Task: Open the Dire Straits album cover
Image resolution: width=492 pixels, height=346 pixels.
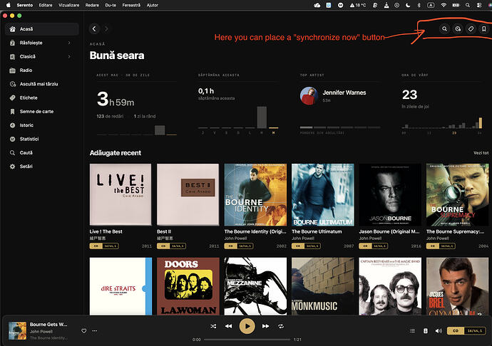Action: (x=121, y=286)
